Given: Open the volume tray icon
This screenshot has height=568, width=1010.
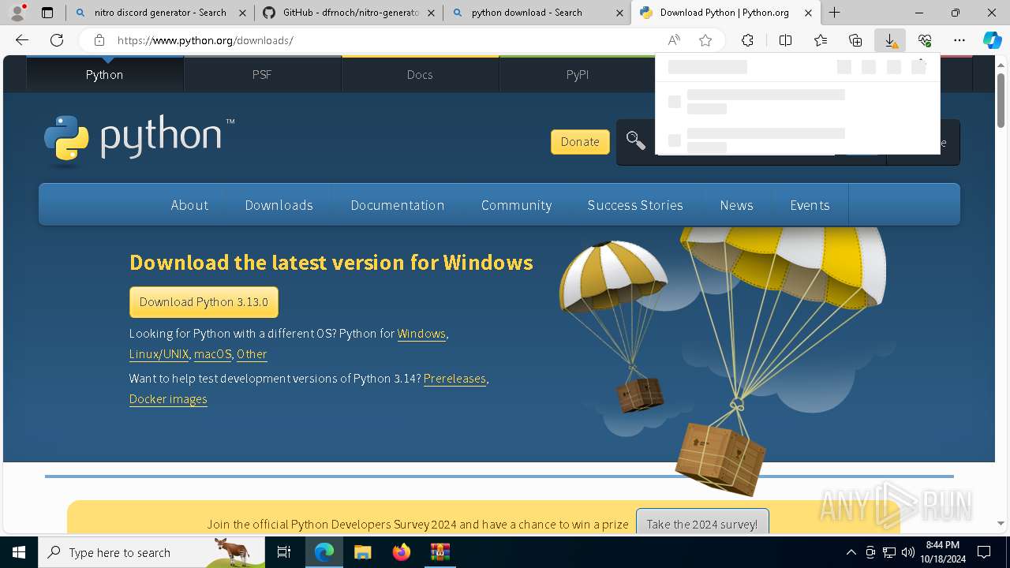Looking at the screenshot, I should point(907,552).
